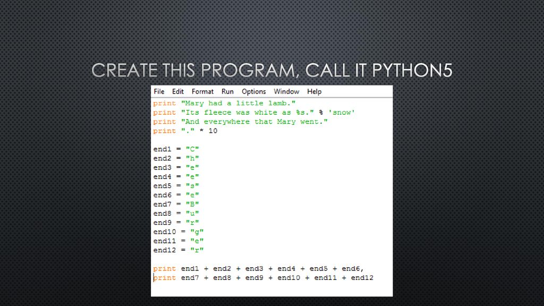Open the Window menu
This screenshot has height=306, width=544.
click(286, 91)
